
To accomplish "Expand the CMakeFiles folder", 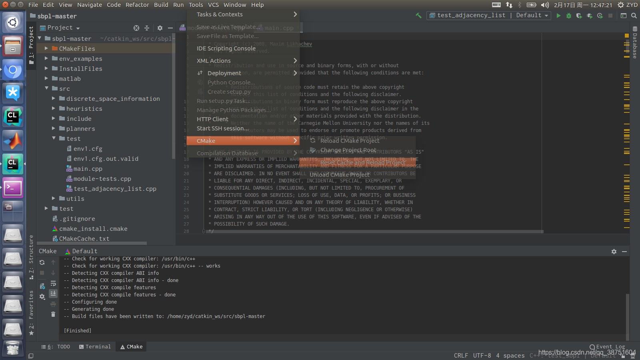I will click(46, 48).
